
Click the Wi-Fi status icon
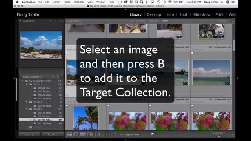coord(170,2)
